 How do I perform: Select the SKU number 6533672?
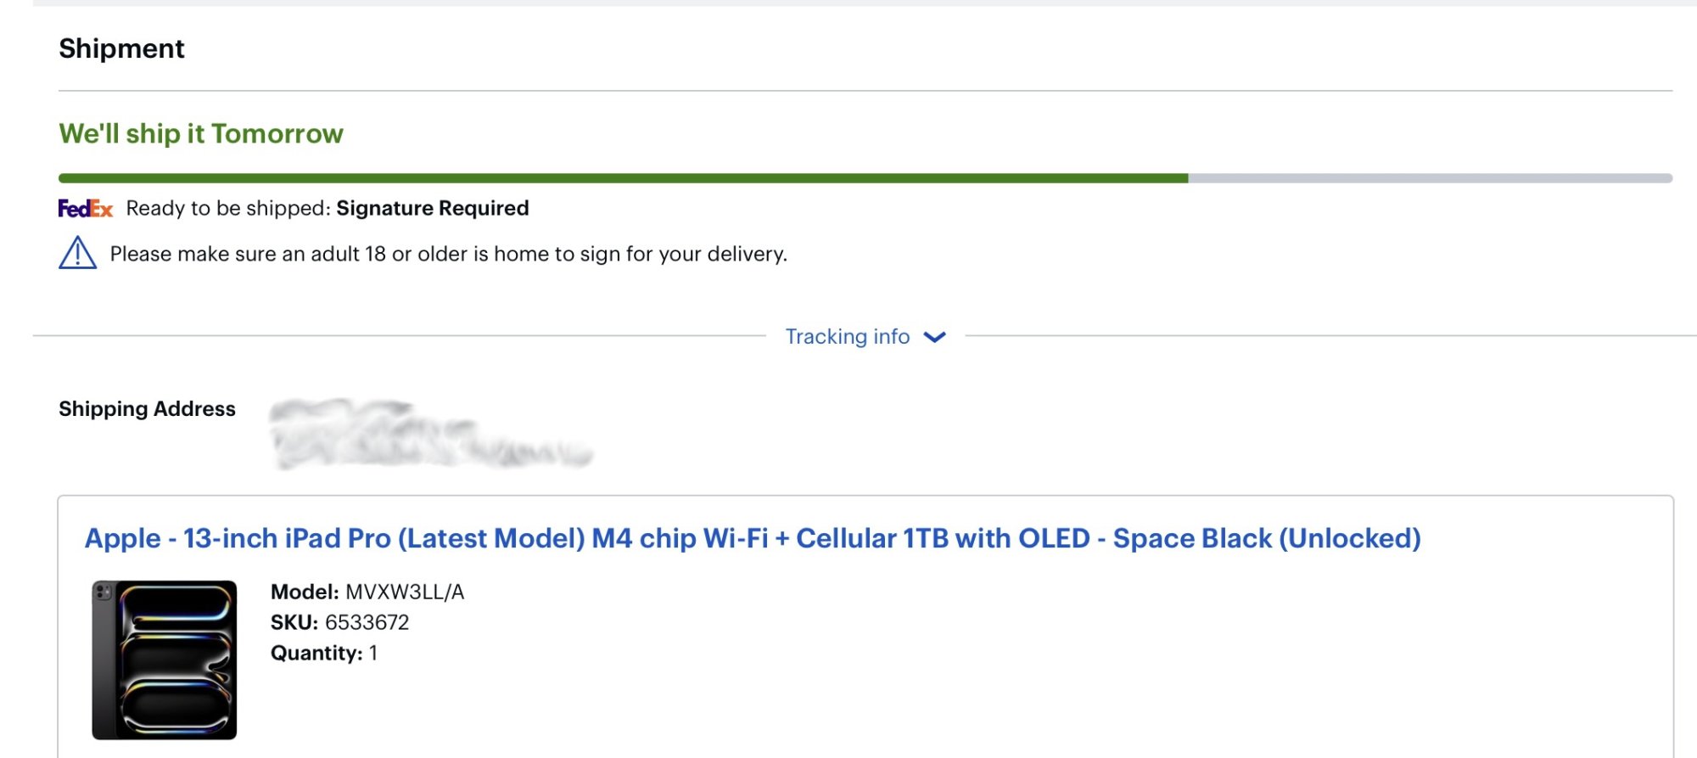point(367,622)
